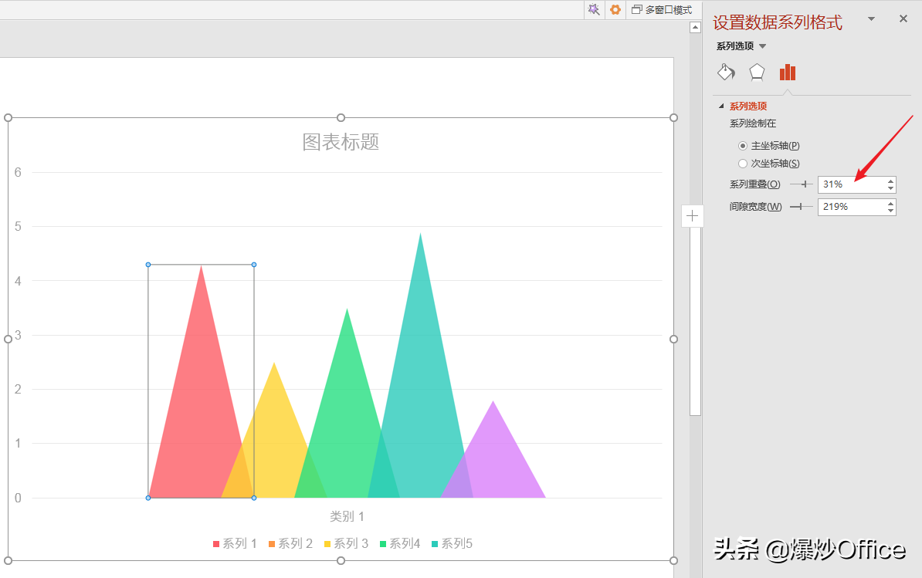Collapse the 系列选项 section triangle
The image size is (922, 578).
click(721, 106)
